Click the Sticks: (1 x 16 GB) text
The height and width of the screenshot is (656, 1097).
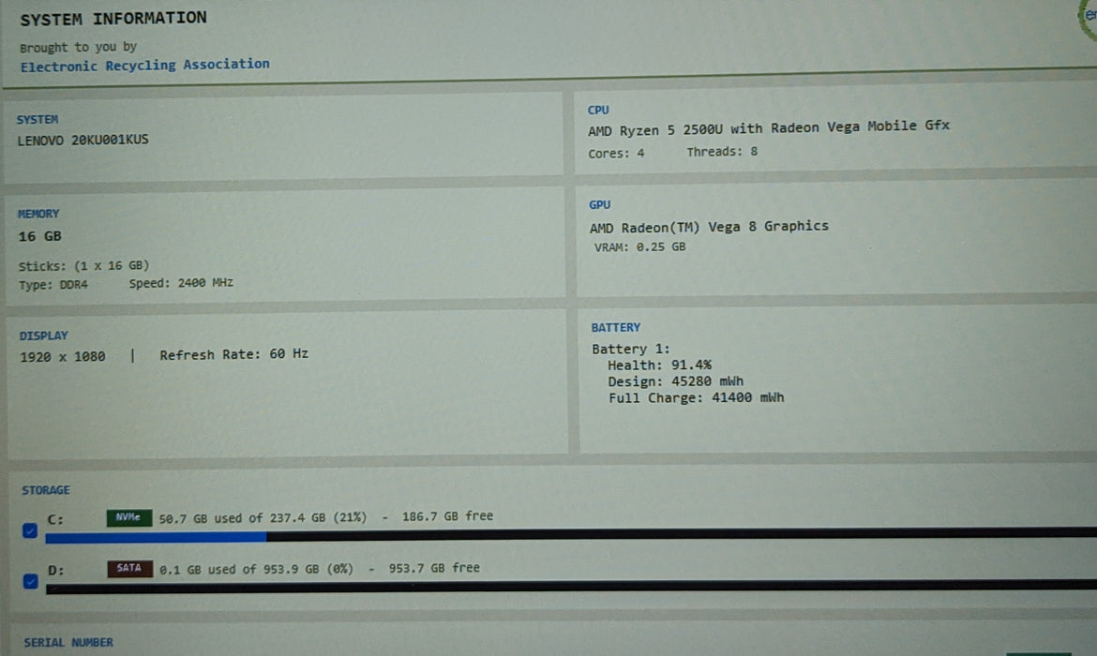[84, 266]
